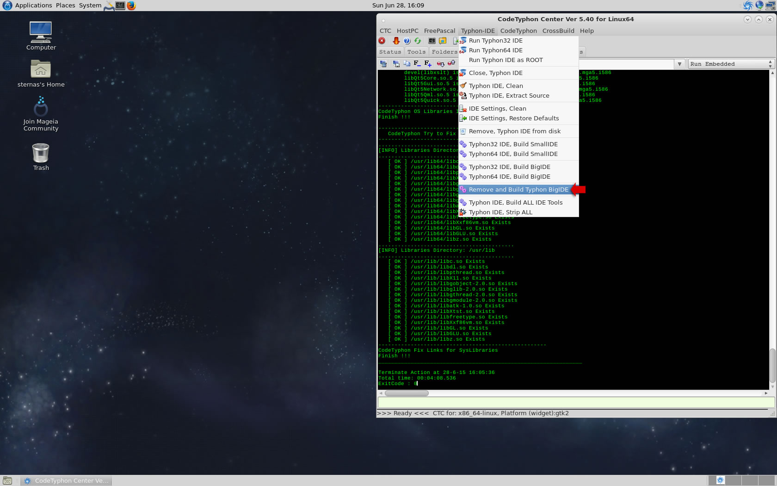
Task: Click the copy log text icon
Action: 407,63
